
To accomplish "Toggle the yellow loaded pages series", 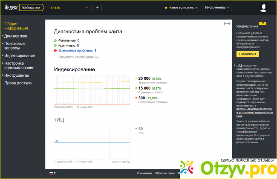I will [136, 78].
